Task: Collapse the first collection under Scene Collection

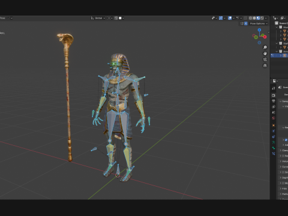Action: point(277,27)
